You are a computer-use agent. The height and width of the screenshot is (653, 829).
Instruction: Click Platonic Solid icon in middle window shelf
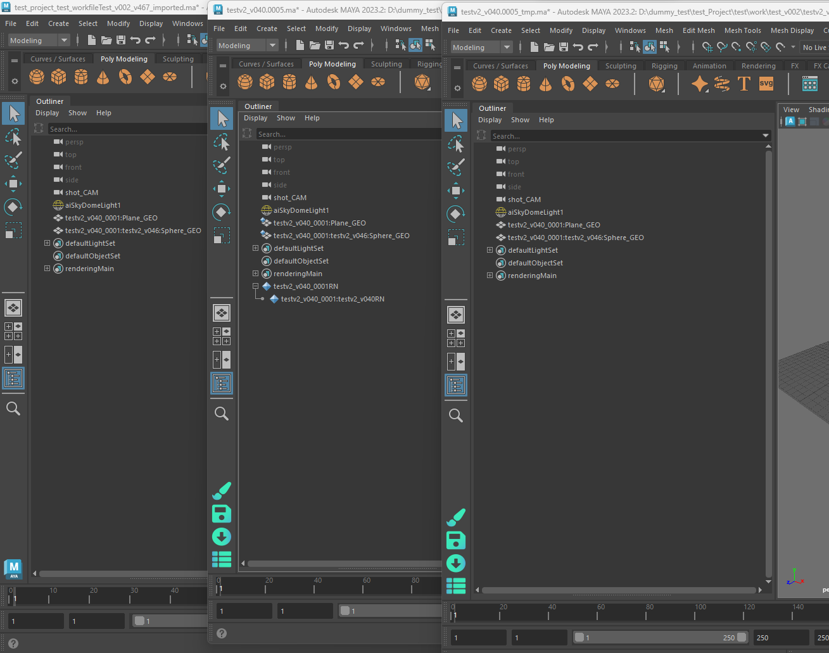tap(422, 82)
